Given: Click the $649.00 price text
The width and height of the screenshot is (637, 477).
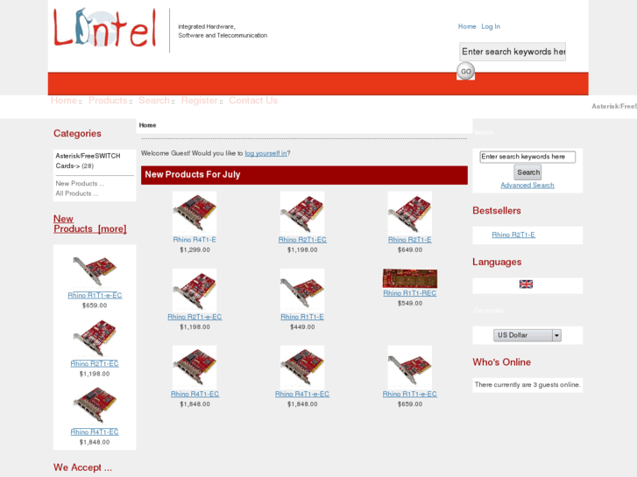Looking at the screenshot, I should [x=410, y=249].
